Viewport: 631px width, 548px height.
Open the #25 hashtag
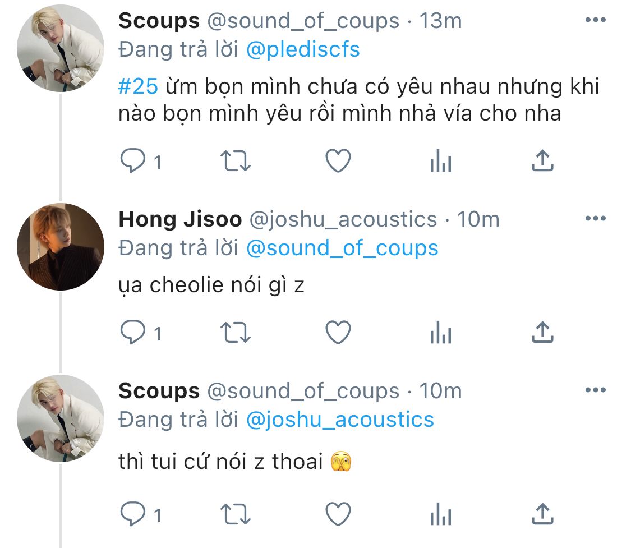click(138, 86)
